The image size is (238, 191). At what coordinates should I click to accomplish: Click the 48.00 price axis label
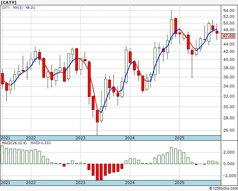[x=229, y=30]
